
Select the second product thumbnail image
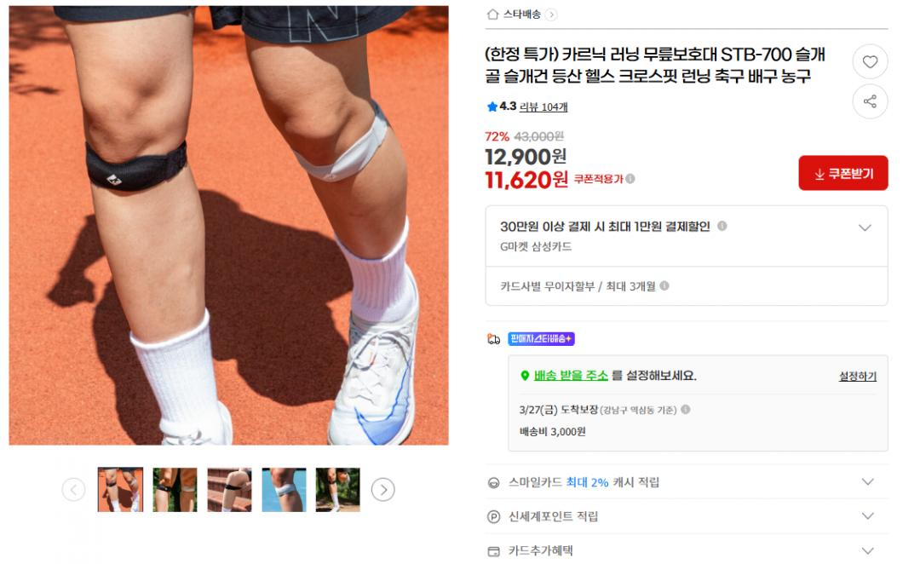pos(175,490)
